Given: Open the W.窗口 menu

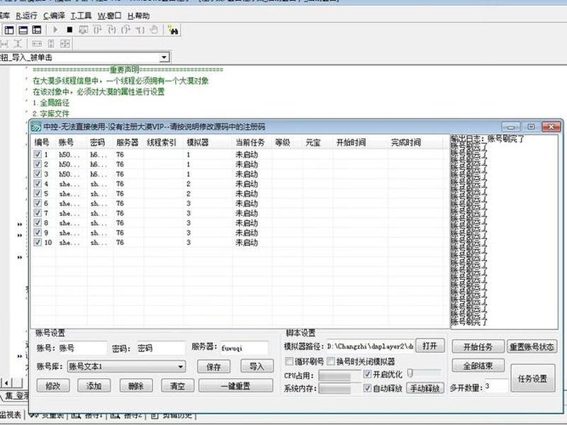Looking at the screenshot, I should pos(109,16).
